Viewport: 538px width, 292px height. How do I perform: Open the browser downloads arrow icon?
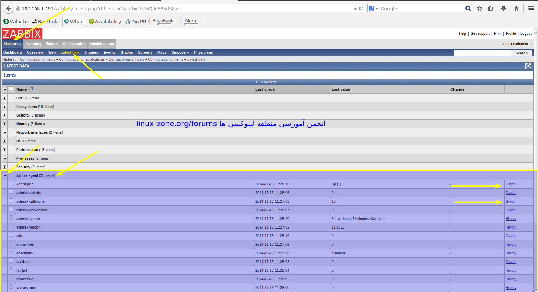pyautogui.click(x=503, y=8)
